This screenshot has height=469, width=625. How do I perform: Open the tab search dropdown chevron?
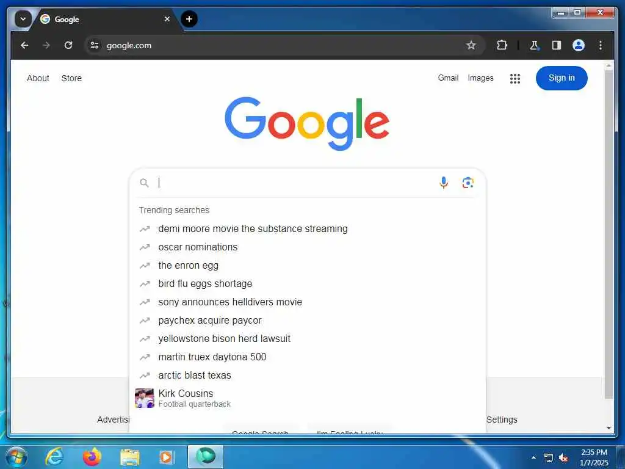tap(23, 19)
